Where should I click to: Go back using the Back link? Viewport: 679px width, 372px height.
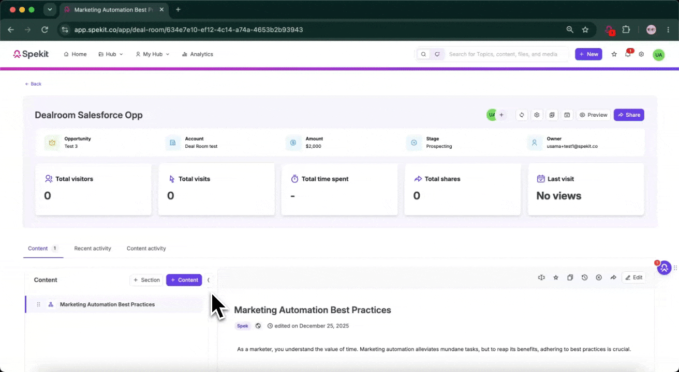[33, 84]
